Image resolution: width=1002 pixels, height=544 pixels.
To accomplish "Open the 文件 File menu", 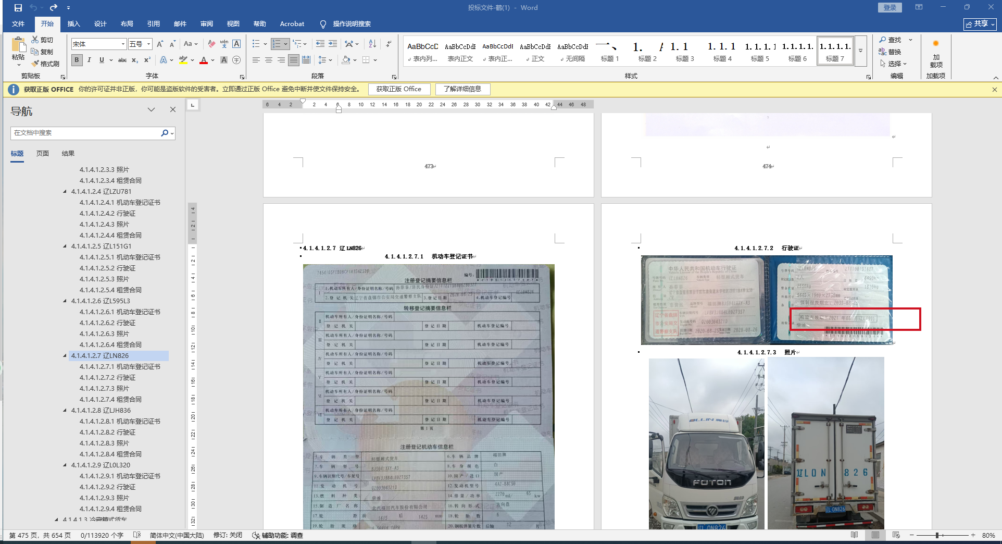I will pyautogui.click(x=18, y=24).
